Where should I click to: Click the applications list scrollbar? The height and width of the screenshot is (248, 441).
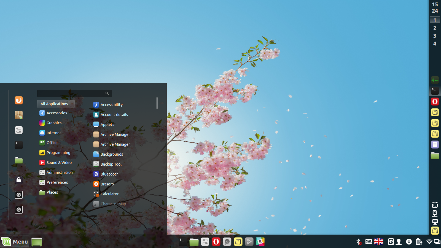[x=157, y=103]
